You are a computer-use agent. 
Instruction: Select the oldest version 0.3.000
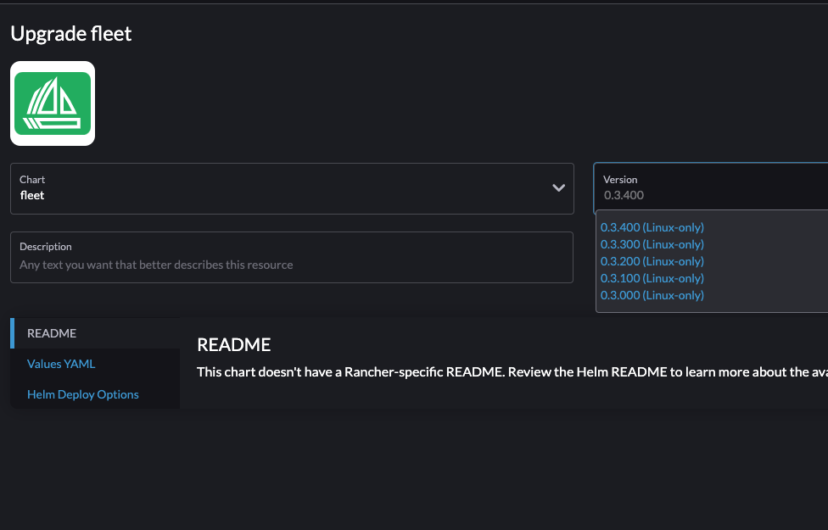pyautogui.click(x=652, y=295)
